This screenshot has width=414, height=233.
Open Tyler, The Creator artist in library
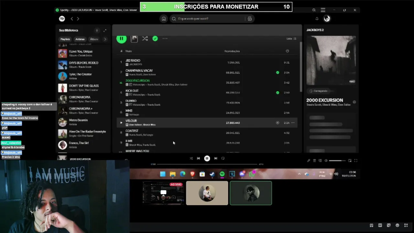(x=84, y=76)
